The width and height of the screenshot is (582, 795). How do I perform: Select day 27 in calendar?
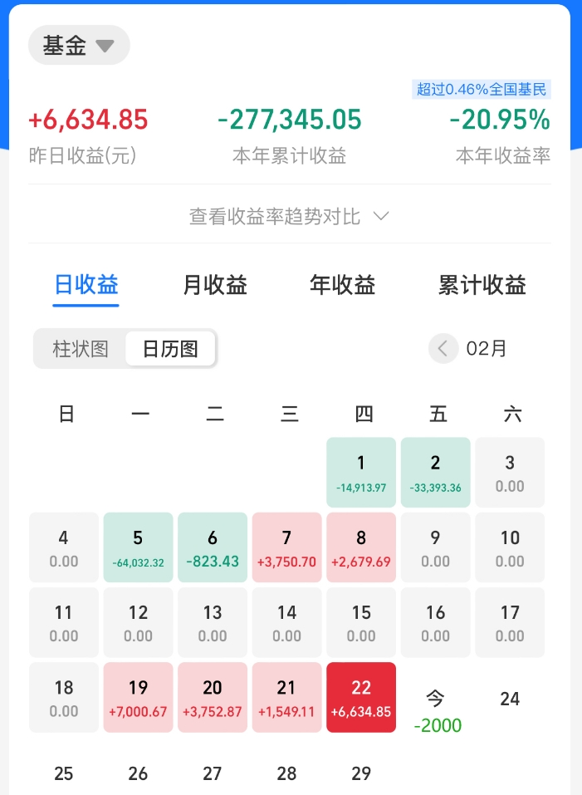pyautogui.click(x=213, y=773)
